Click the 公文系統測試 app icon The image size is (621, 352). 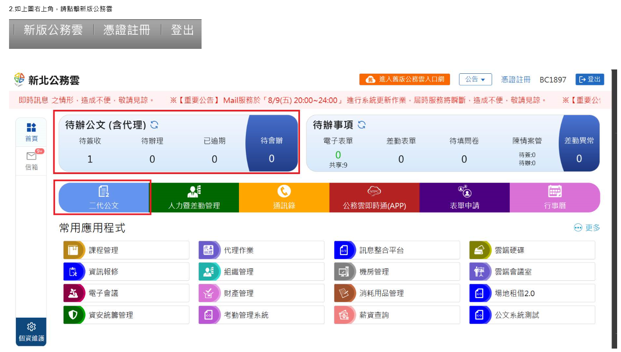[479, 315]
